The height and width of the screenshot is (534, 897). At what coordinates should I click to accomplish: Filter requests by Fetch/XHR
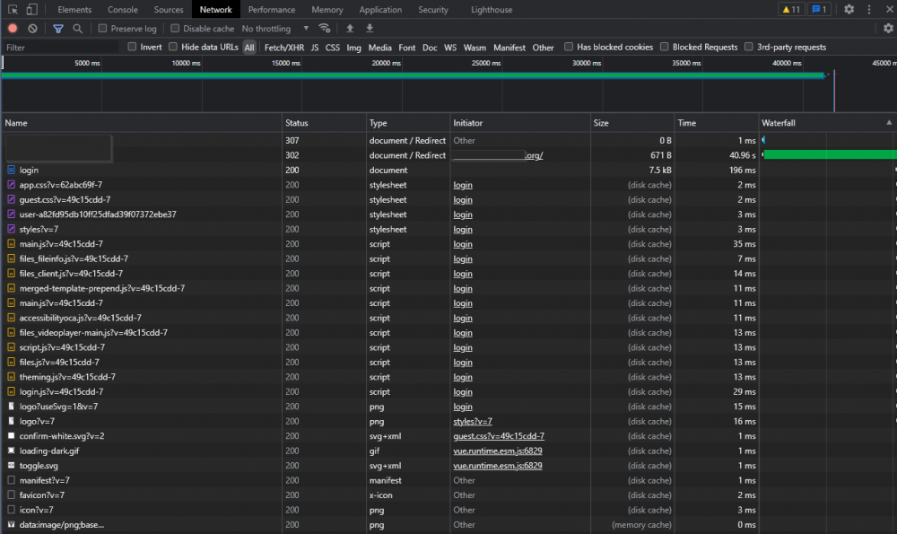pyautogui.click(x=284, y=48)
